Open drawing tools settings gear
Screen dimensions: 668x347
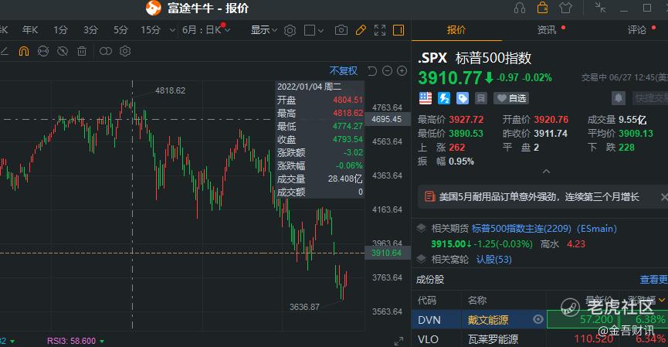click(x=125, y=51)
